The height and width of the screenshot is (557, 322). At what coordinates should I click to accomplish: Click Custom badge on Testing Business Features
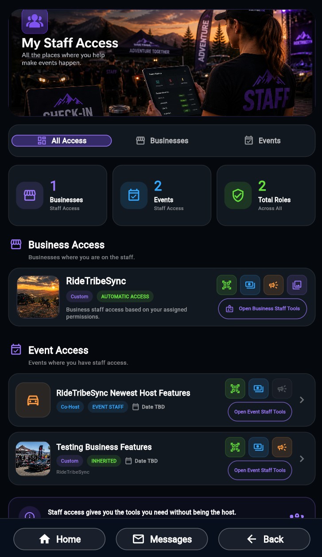coord(70,461)
